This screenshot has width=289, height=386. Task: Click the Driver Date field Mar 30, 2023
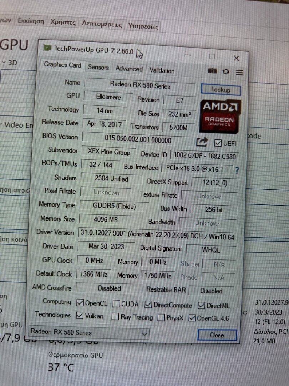coord(106,246)
